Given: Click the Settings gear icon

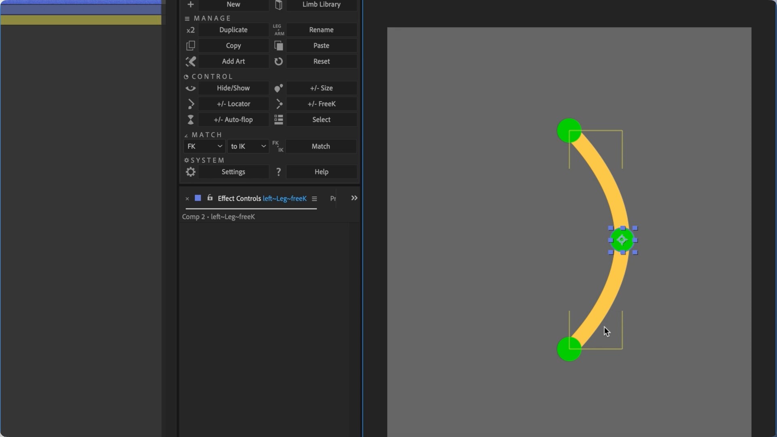Looking at the screenshot, I should tap(190, 172).
